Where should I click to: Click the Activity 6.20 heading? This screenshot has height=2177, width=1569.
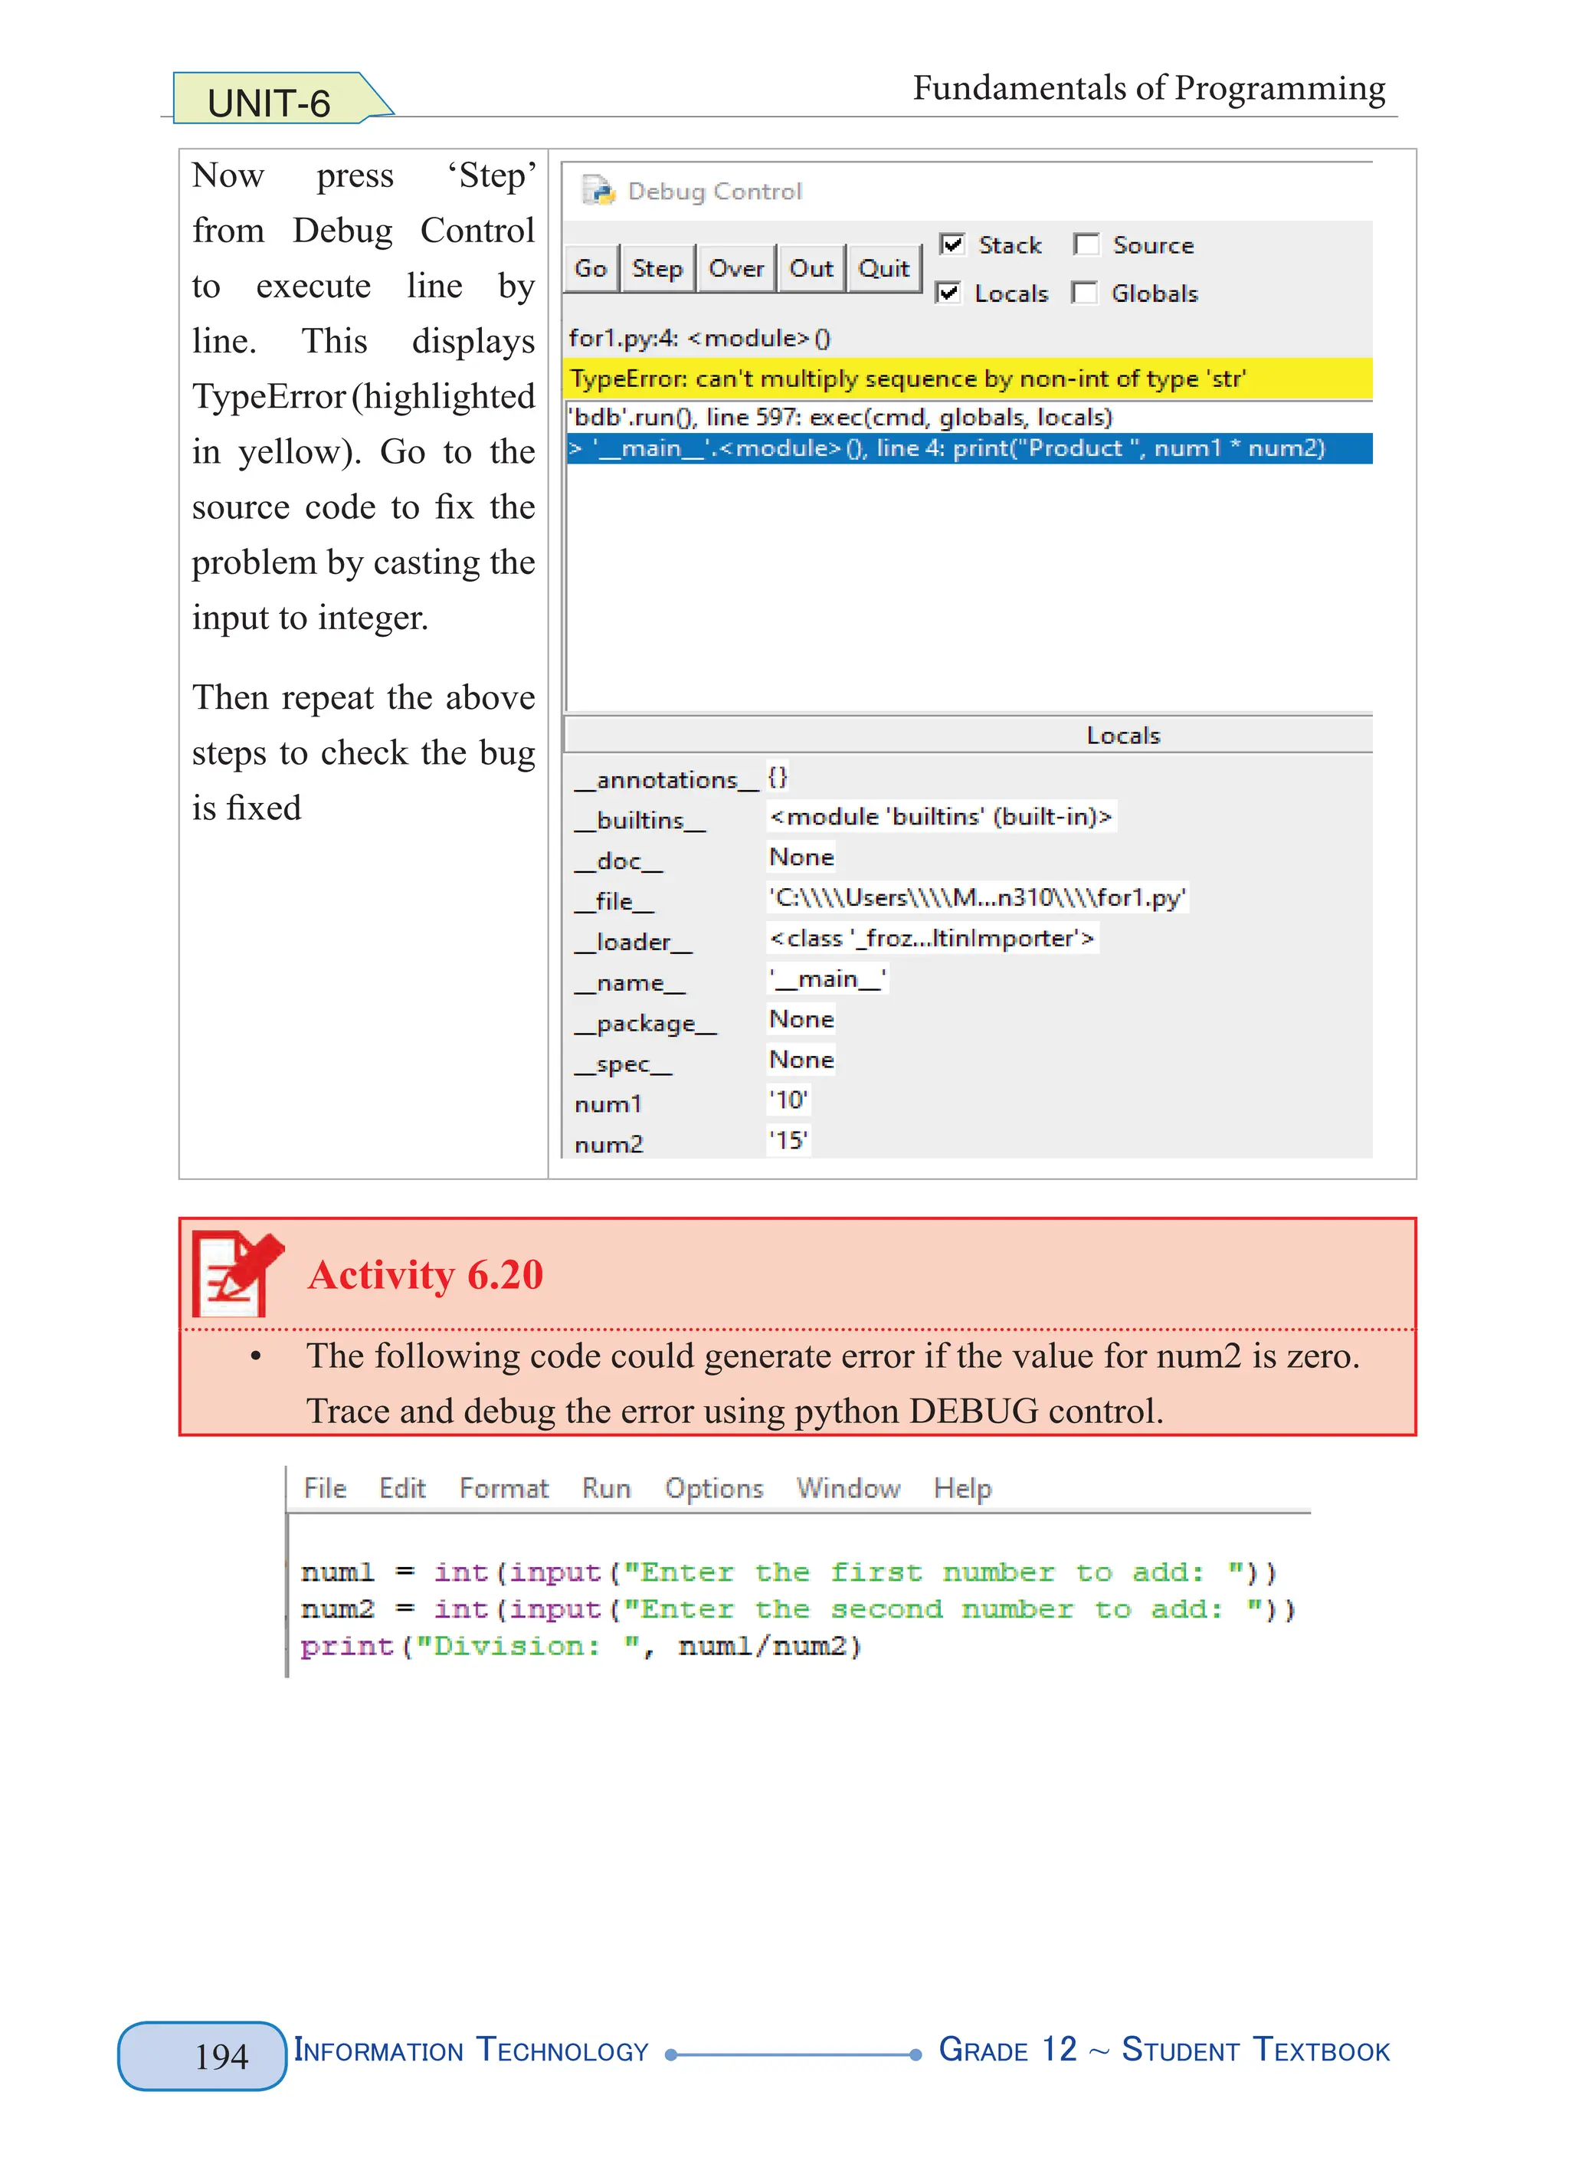(x=425, y=1275)
